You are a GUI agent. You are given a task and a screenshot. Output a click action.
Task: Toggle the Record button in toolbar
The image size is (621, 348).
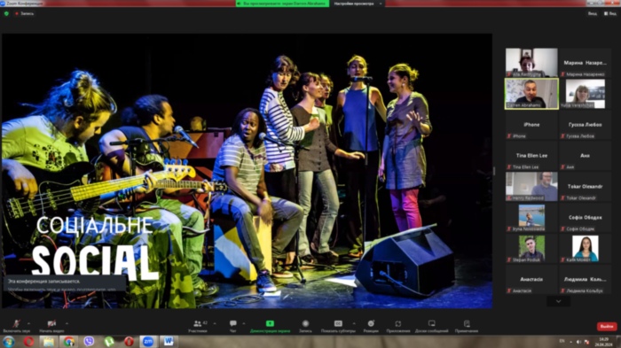coord(305,326)
